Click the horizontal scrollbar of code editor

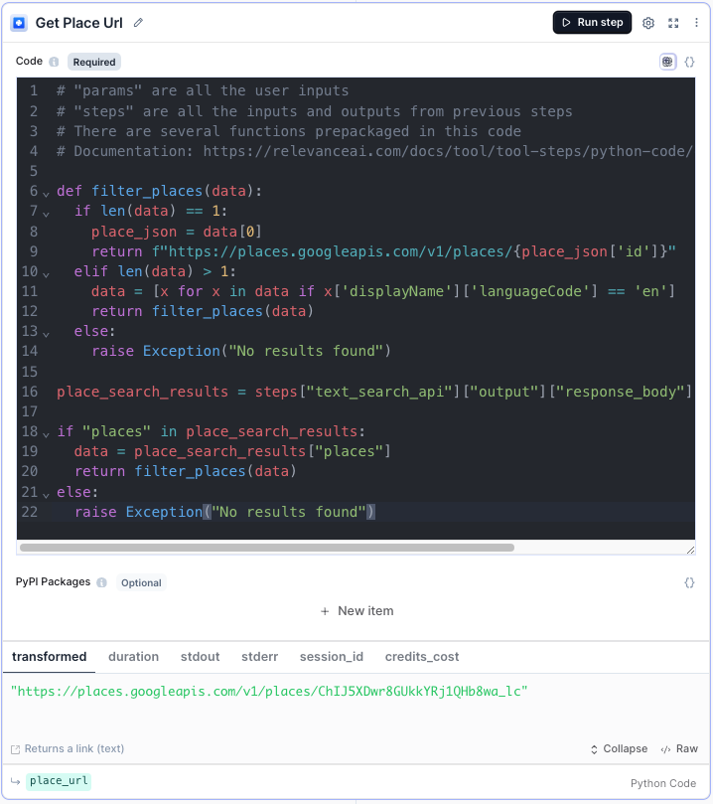267,548
